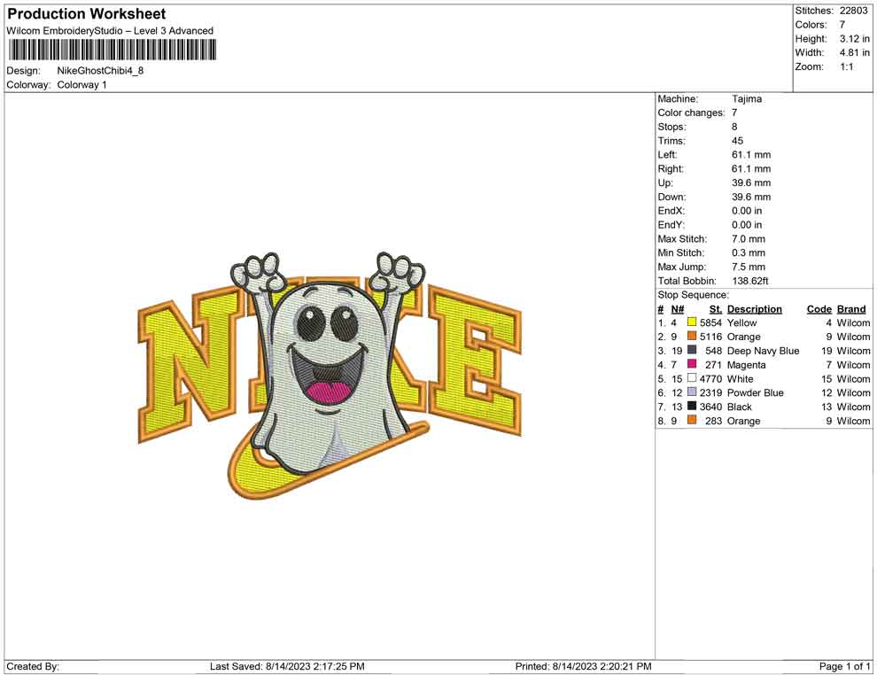The width and height of the screenshot is (877, 675).
Task: Click the 'Powder Blue' description
Action: [x=755, y=392]
